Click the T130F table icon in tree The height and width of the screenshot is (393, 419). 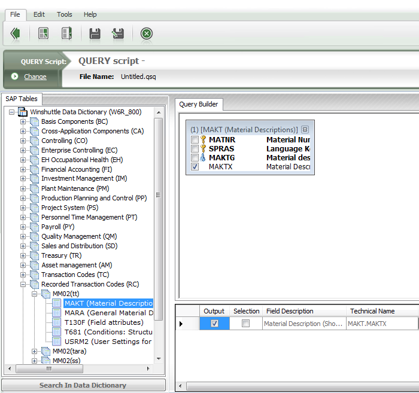[56, 322]
